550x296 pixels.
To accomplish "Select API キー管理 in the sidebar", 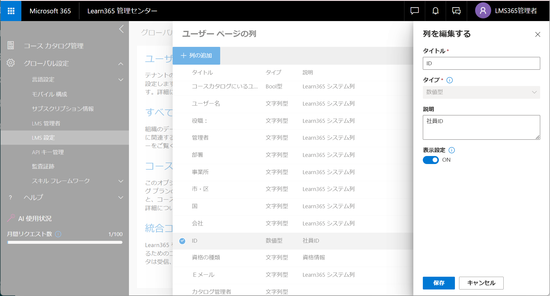I will [48, 152].
